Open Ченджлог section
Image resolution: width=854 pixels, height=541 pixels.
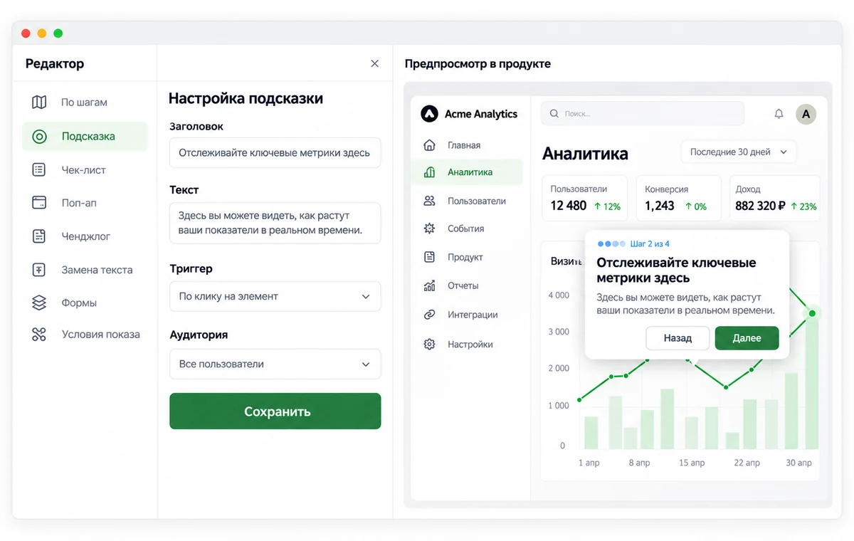85,236
